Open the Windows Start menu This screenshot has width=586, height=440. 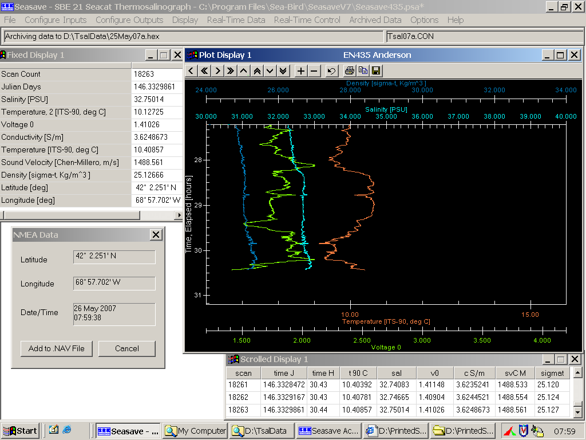click(x=20, y=431)
